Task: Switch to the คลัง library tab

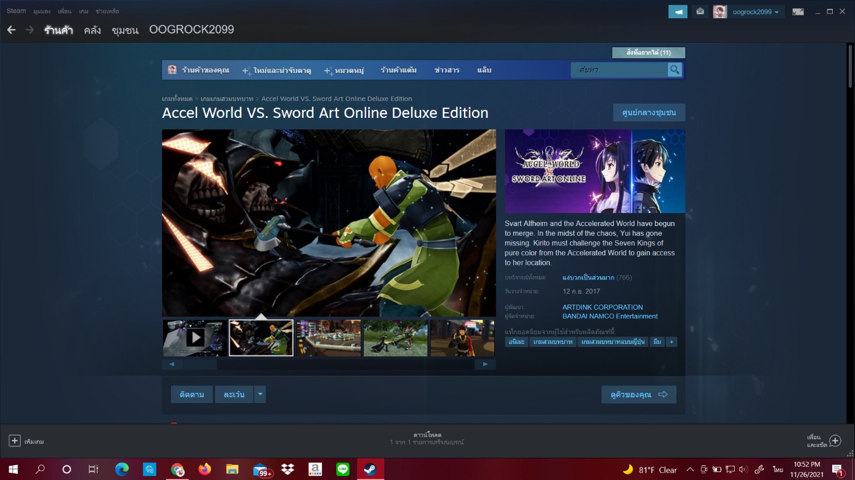Action: [x=92, y=30]
